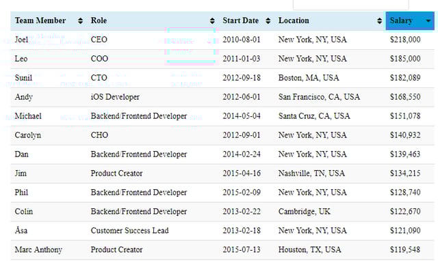
Task: Click the salary $140,932
Action: [405, 135]
